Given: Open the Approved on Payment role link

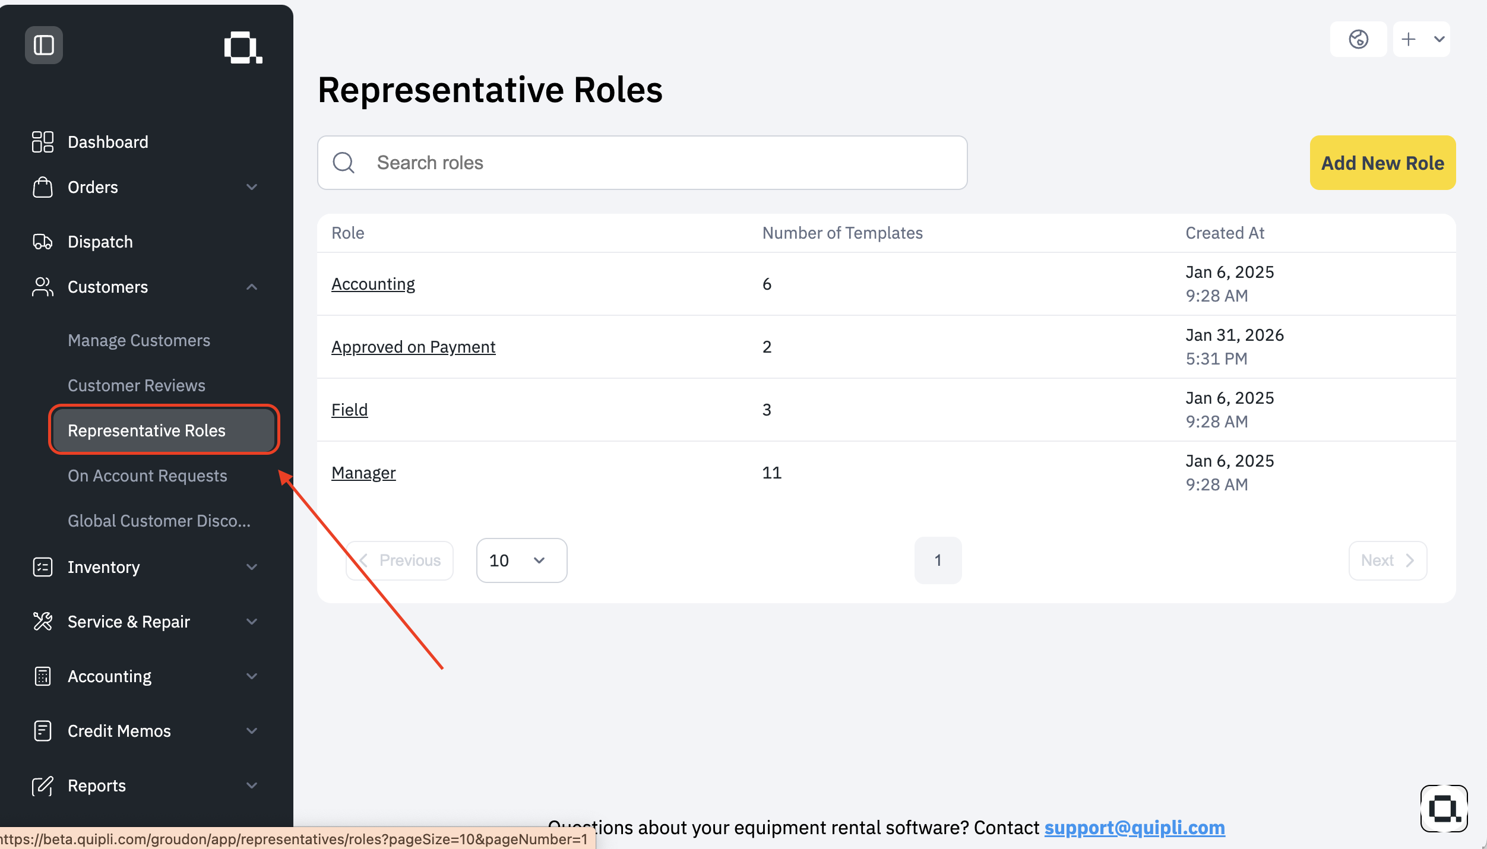Looking at the screenshot, I should (413, 347).
